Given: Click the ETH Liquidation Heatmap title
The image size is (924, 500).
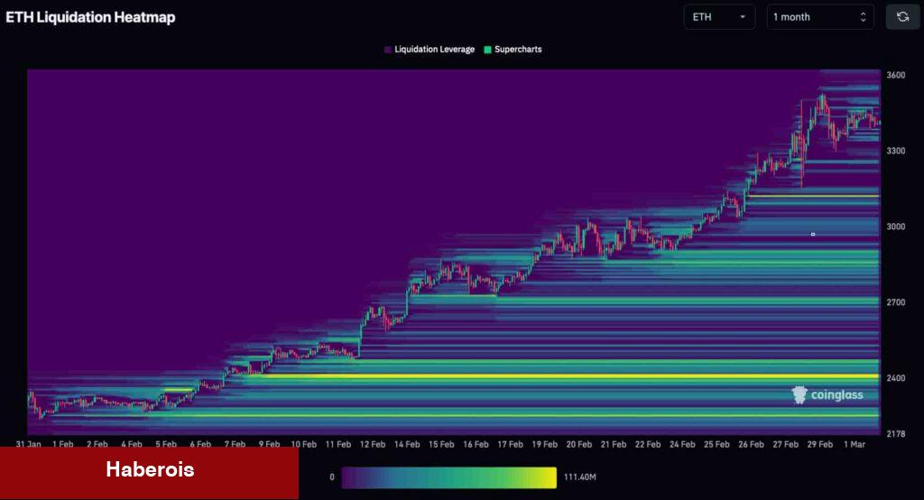Looking at the screenshot, I should (90, 17).
